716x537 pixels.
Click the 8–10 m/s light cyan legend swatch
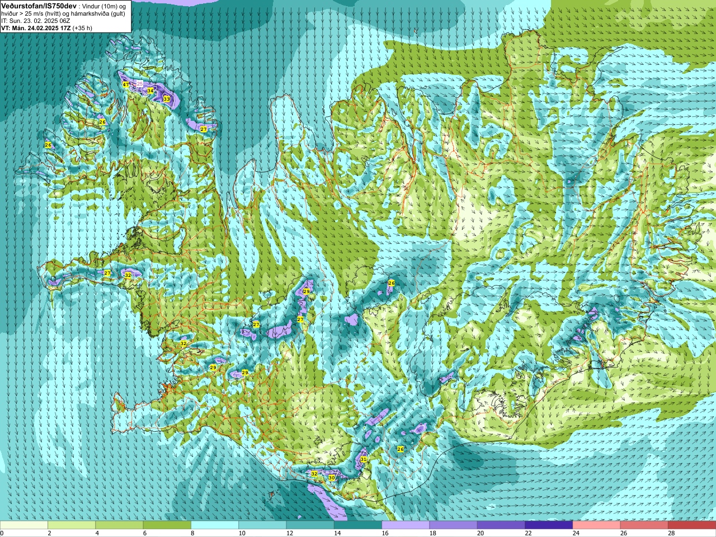(215, 525)
